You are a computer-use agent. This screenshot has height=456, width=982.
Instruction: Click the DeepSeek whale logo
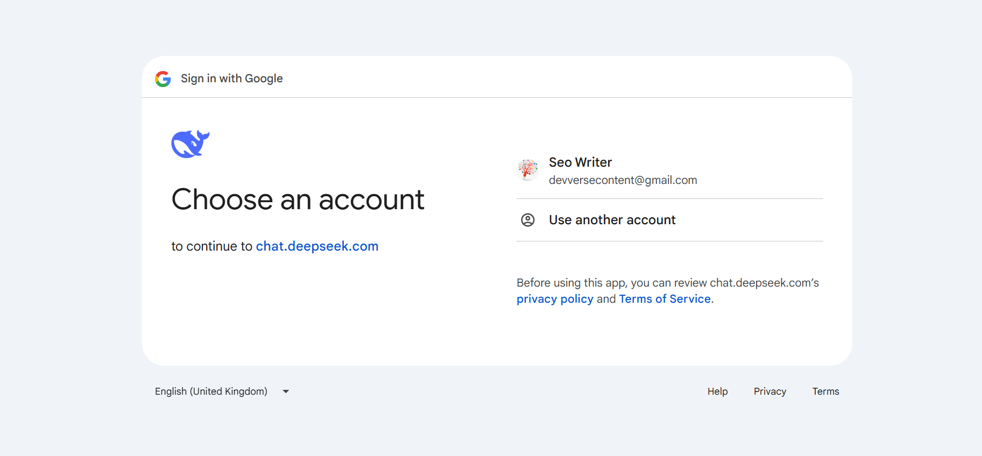(190, 144)
